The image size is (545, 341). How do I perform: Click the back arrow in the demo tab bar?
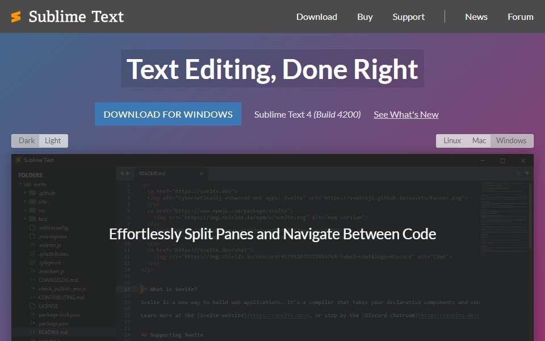pos(122,173)
